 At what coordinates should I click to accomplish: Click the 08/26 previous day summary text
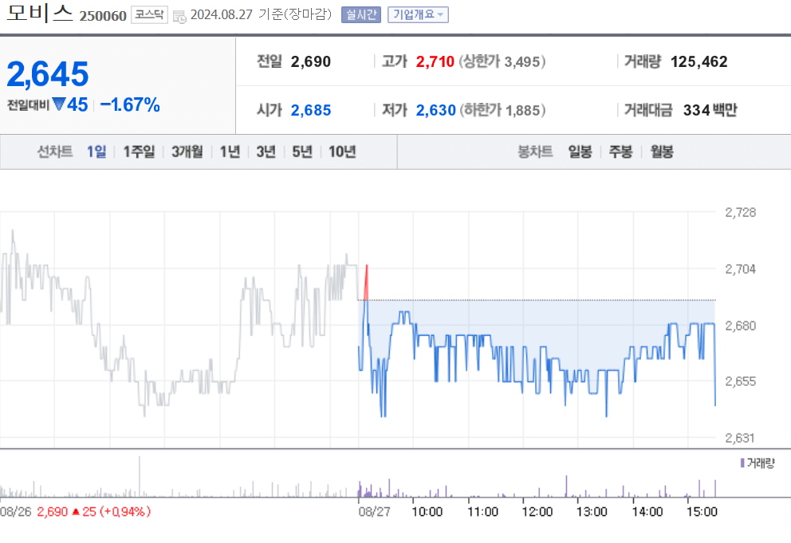coord(76,512)
